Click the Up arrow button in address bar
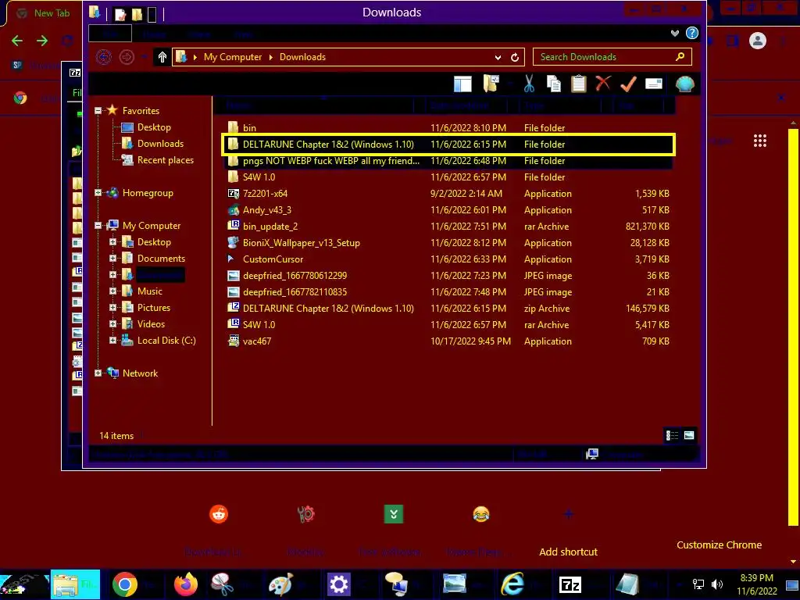Screen dimensions: 800x600 pos(162,56)
